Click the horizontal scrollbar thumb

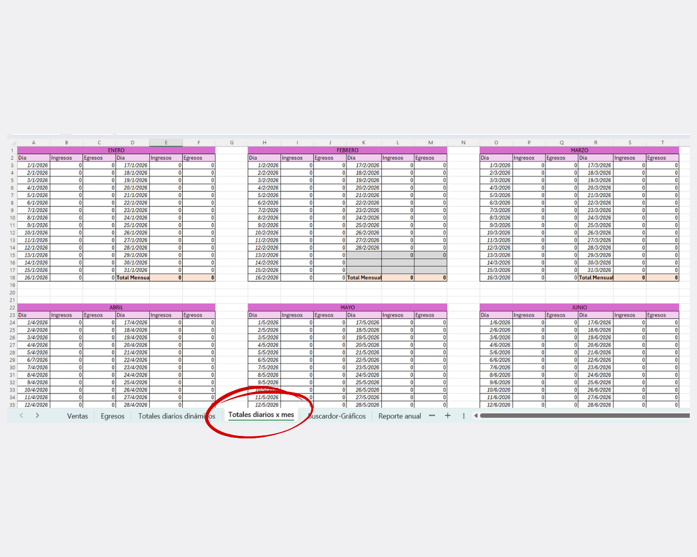(583, 416)
